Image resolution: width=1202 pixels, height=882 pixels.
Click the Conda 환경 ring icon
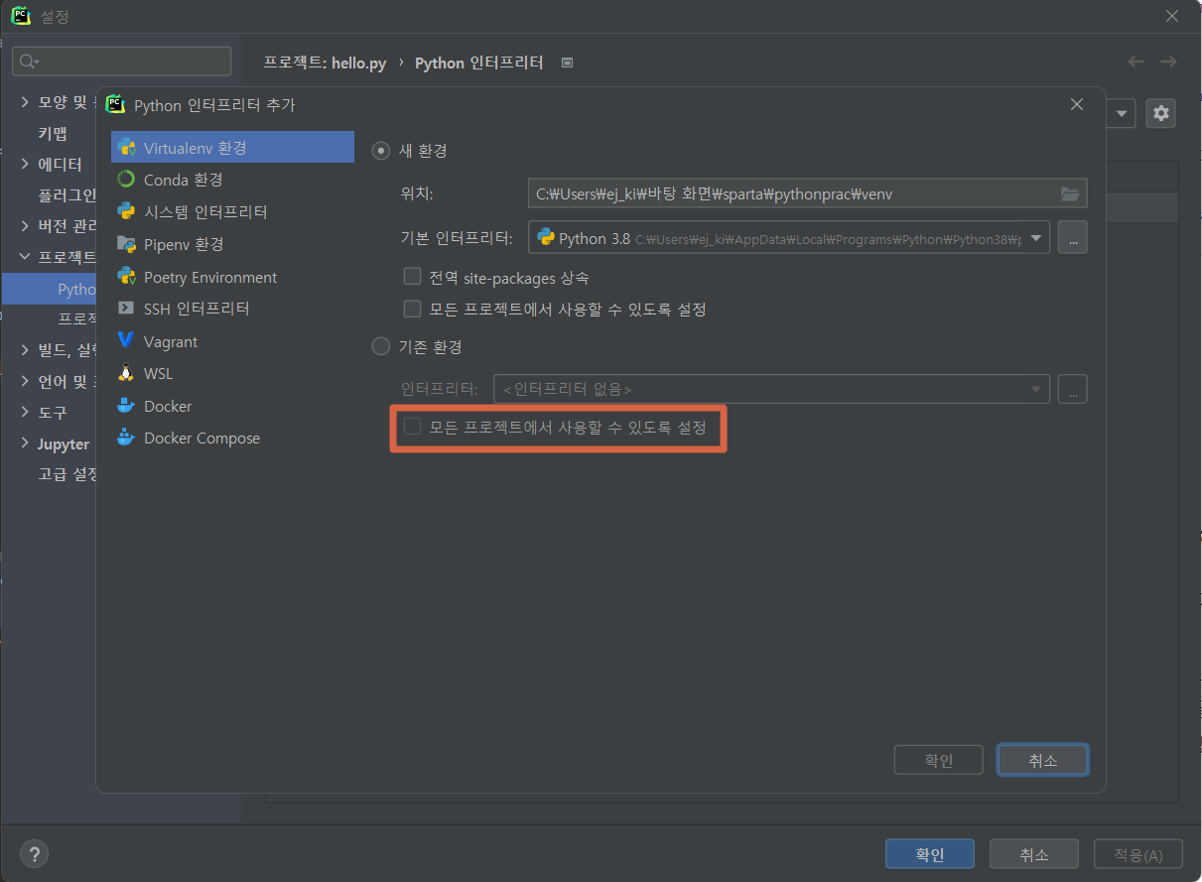click(126, 180)
